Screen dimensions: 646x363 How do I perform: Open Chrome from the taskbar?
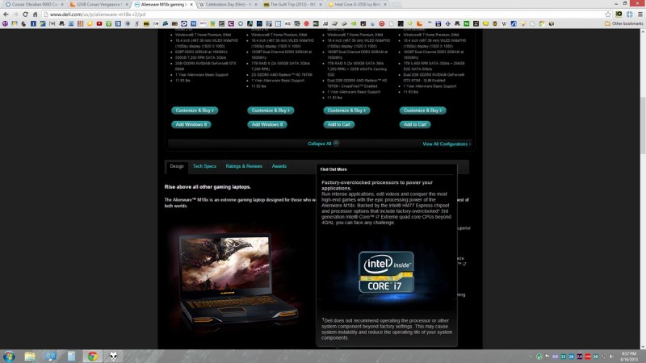click(x=92, y=356)
